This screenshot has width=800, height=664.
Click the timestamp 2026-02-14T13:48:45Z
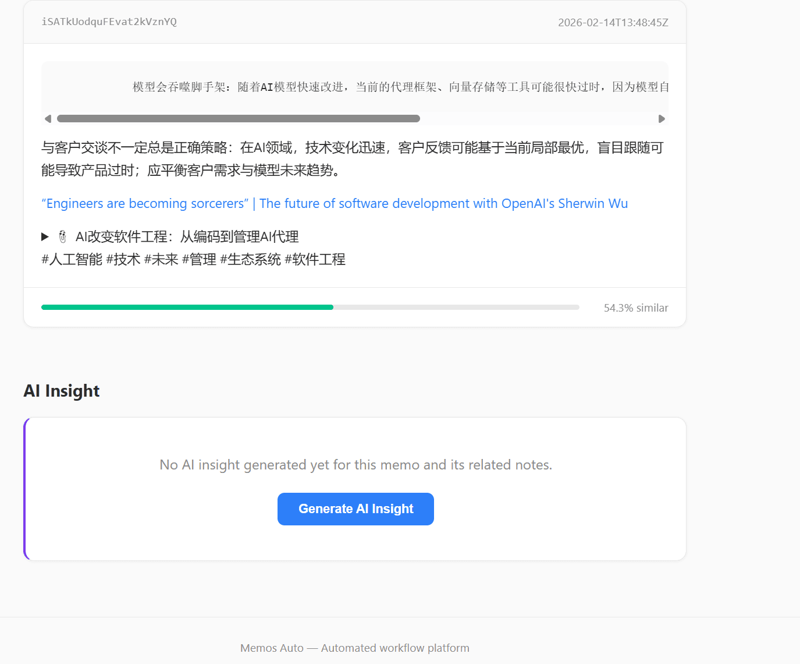pyautogui.click(x=613, y=23)
